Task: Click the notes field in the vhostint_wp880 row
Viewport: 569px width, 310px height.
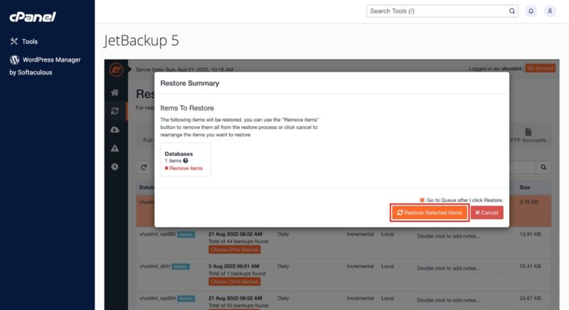Action: pyautogui.click(x=464, y=236)
